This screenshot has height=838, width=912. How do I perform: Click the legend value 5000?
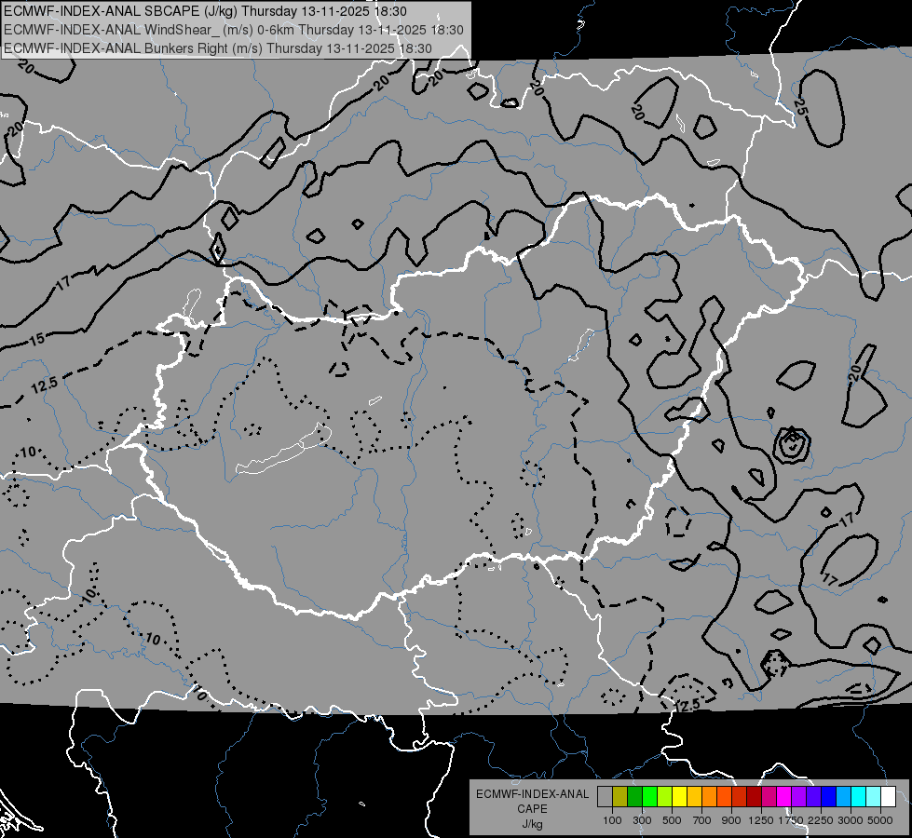[880, 820]
